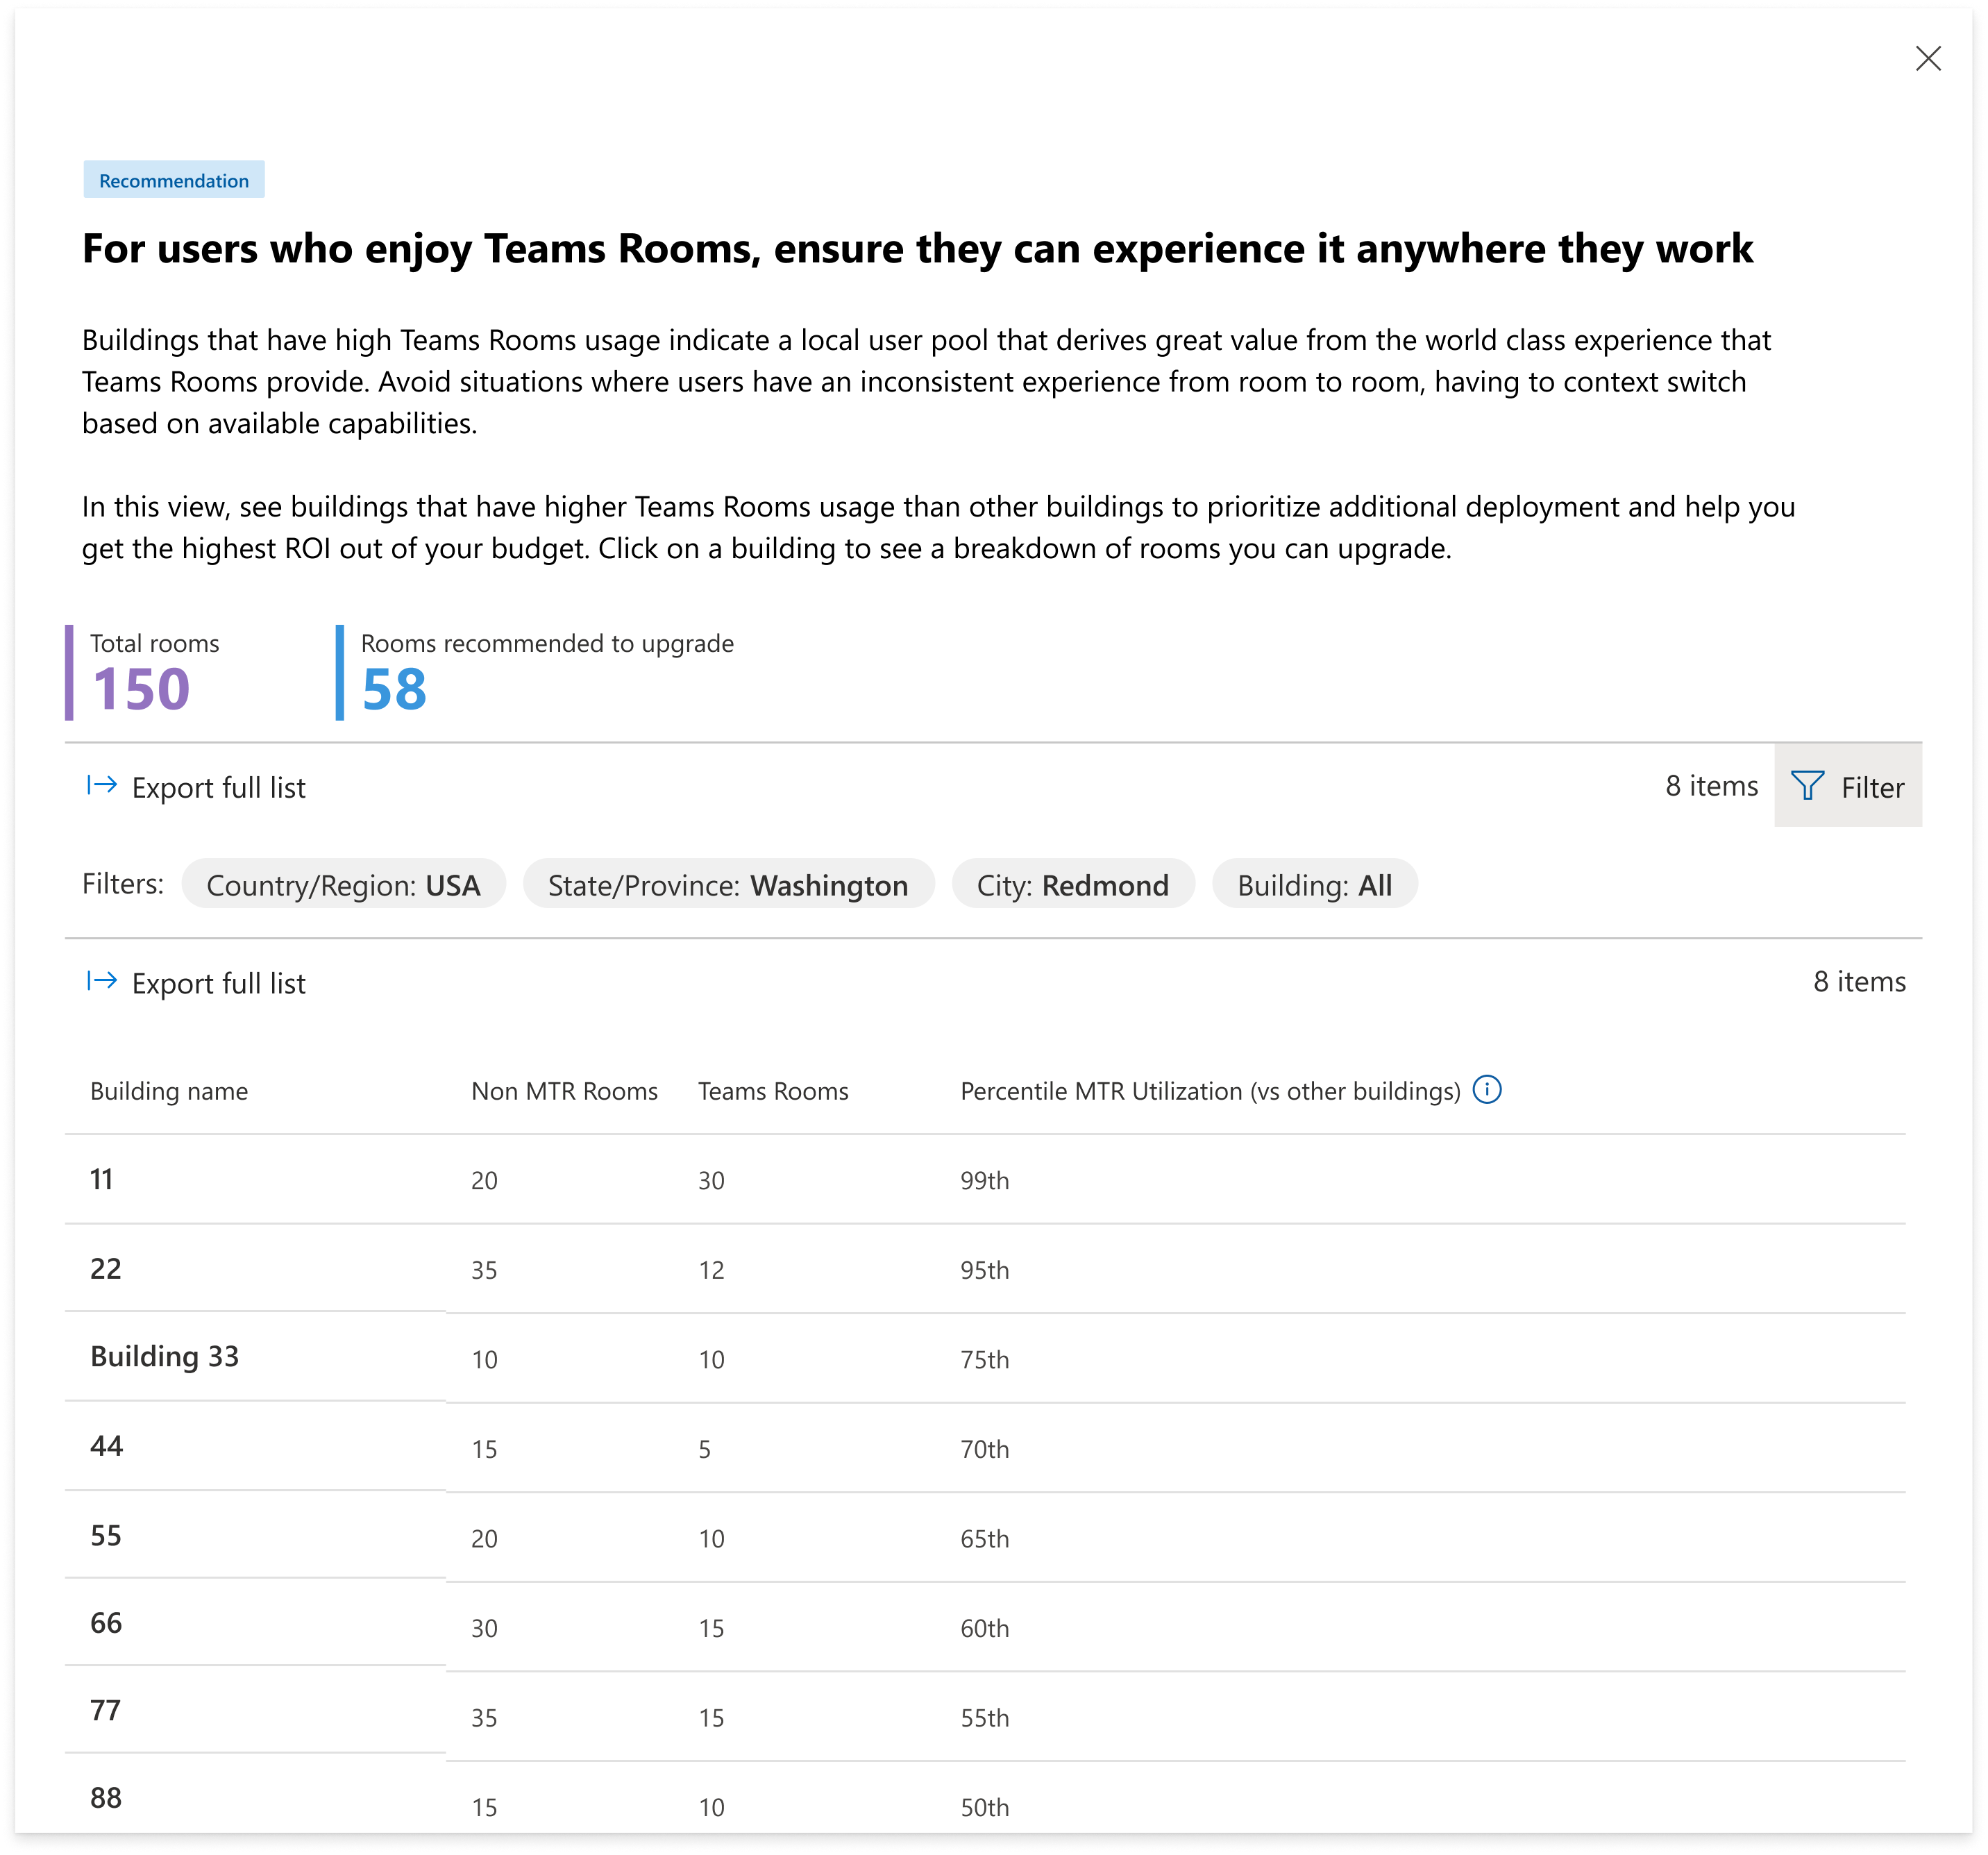
Task: Open the Country/Region: USA filter
Action: (343, 885)
